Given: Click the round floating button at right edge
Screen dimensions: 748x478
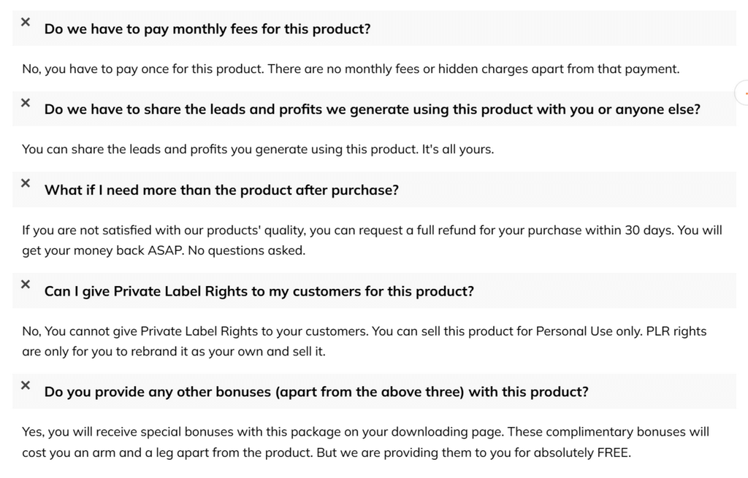Looking at the screenshot, I should [742, 93].
